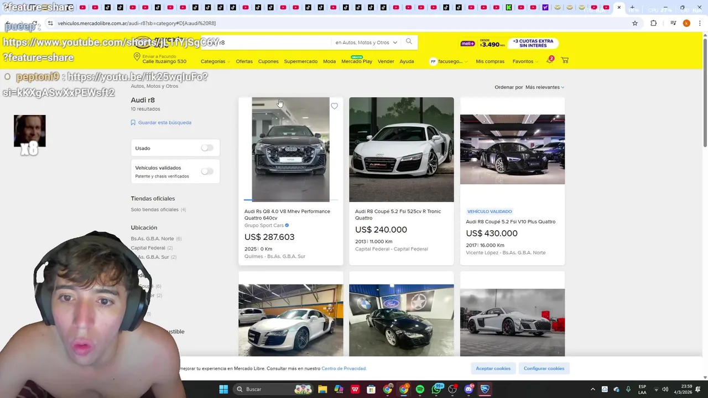Open File Explorer from taskbar
708x398 pixels.
pyautogui.click(x=322, y=389)
